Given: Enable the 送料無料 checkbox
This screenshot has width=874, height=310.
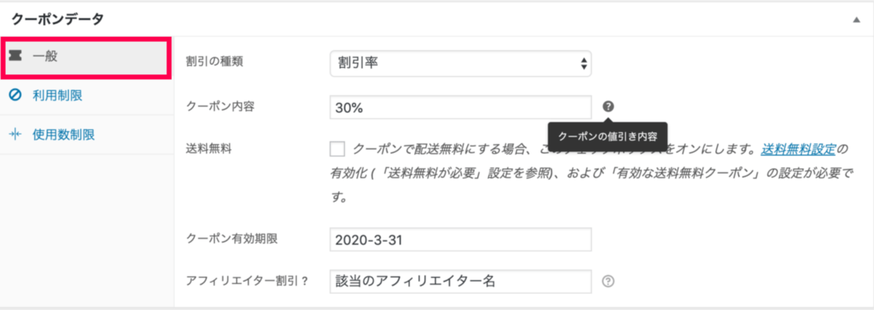Looking at the screenshot, I should [337, 149].
